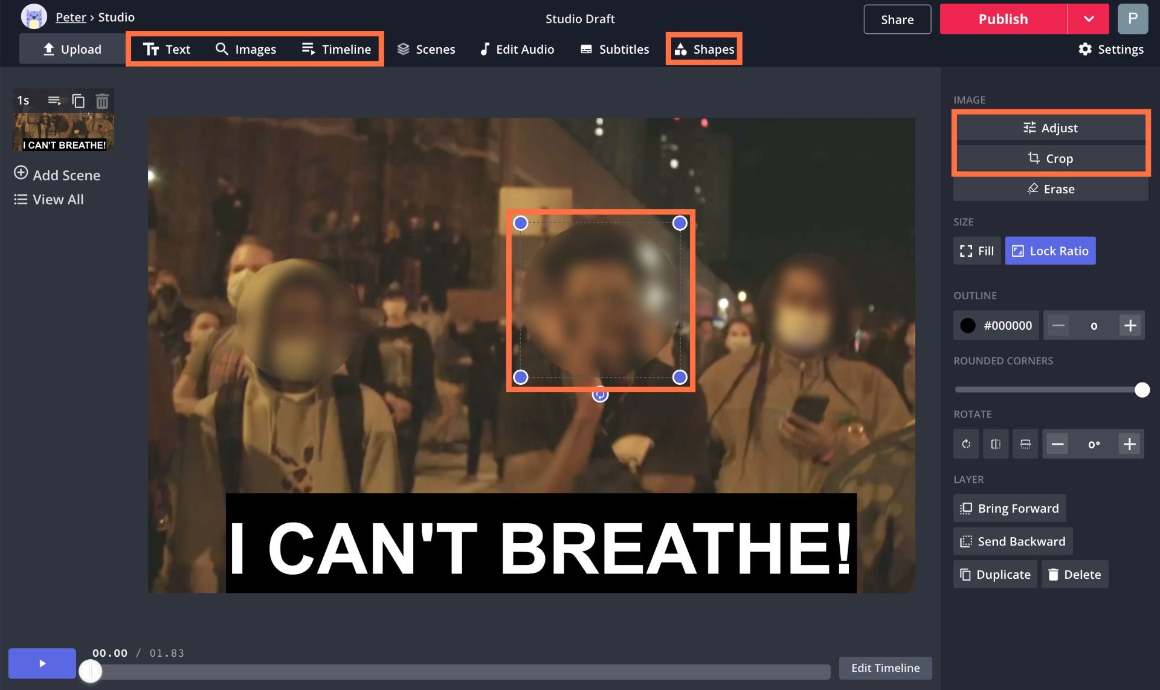Open the P account avatar menu
Screen dimensions: 1160x690
coord(1132,19)
